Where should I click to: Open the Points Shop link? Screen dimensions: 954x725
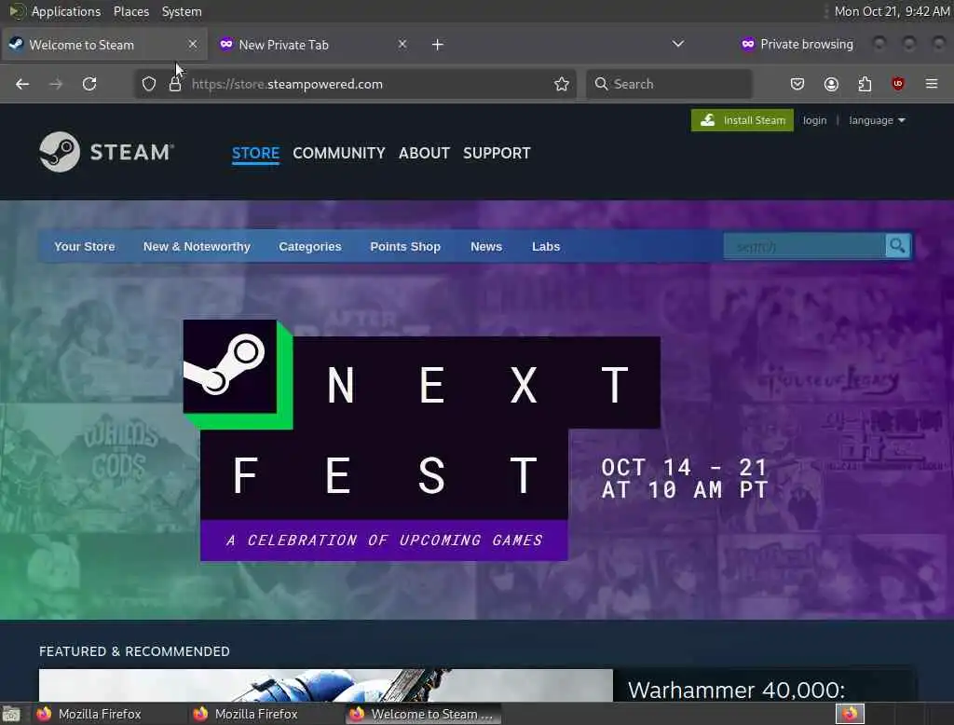click(405, 247)
